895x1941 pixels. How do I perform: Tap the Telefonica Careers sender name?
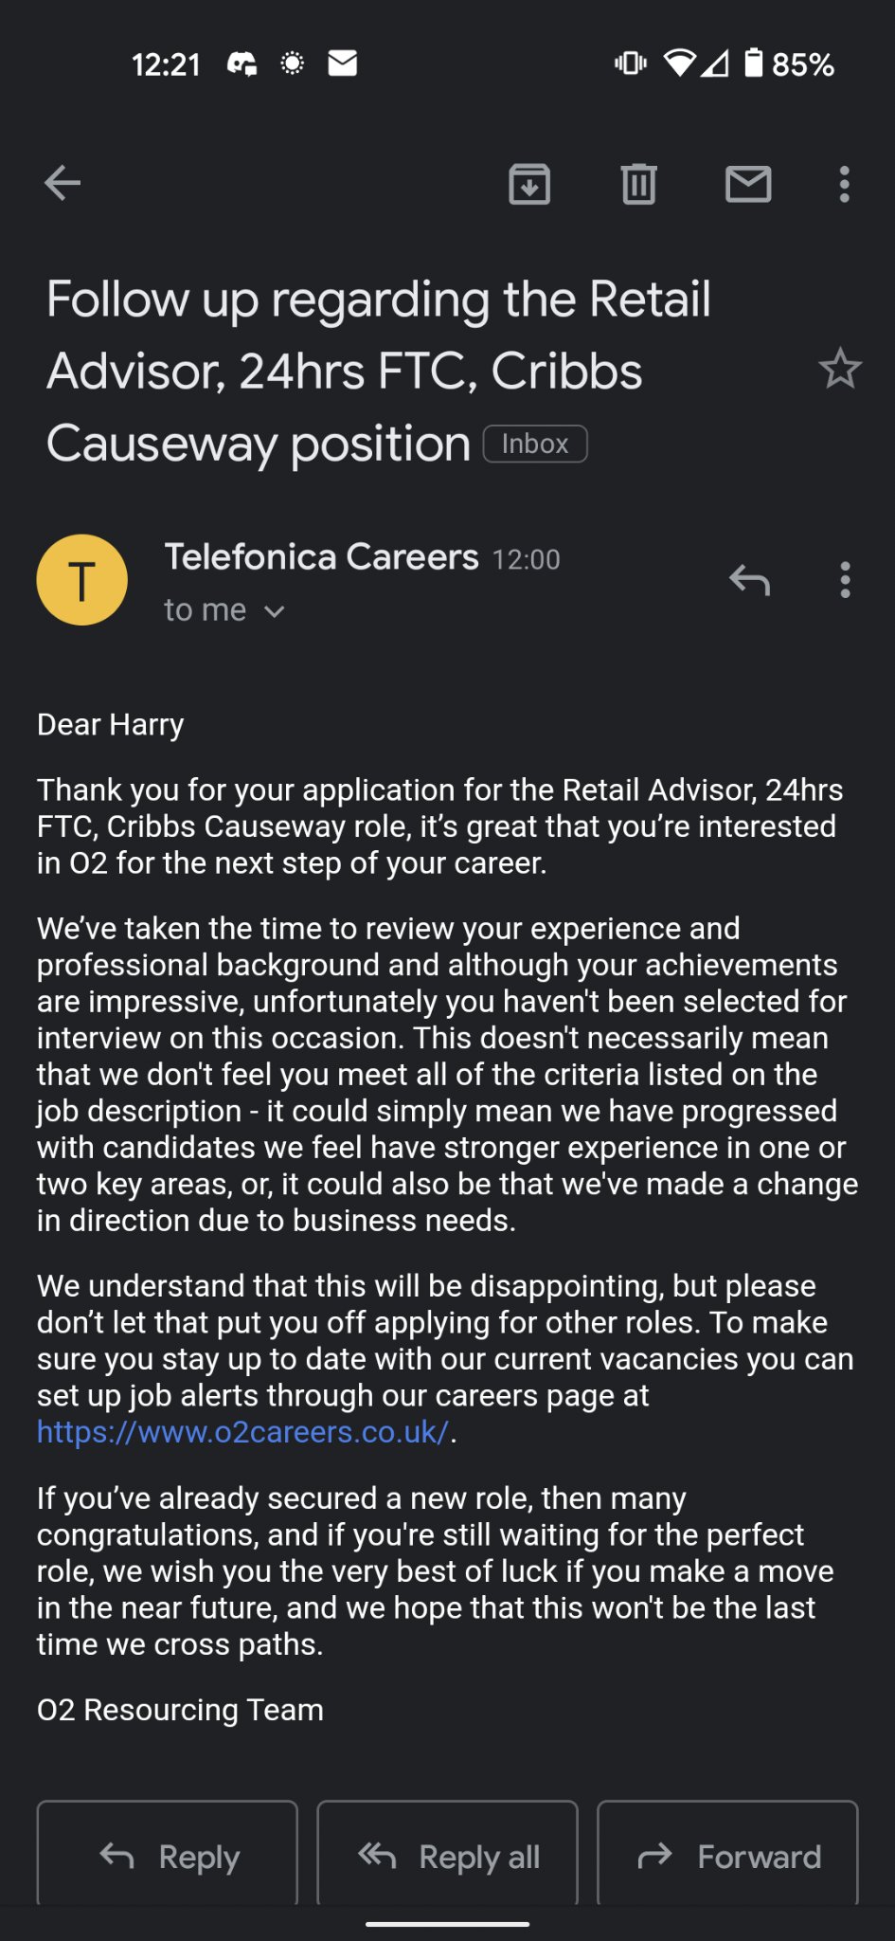(321, 557)
